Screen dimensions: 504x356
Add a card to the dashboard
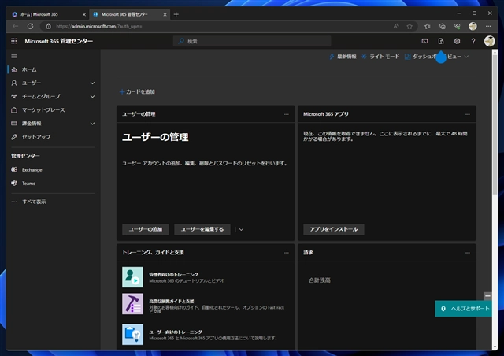pos(137,91)
